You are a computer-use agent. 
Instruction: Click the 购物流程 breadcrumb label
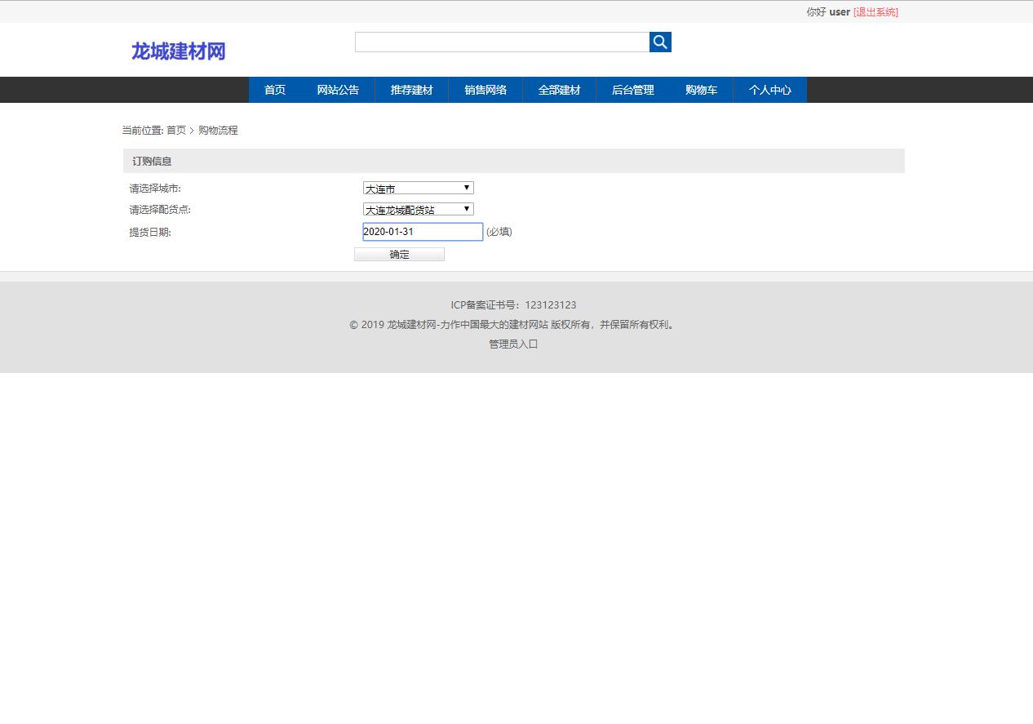(x=217, y=130)
